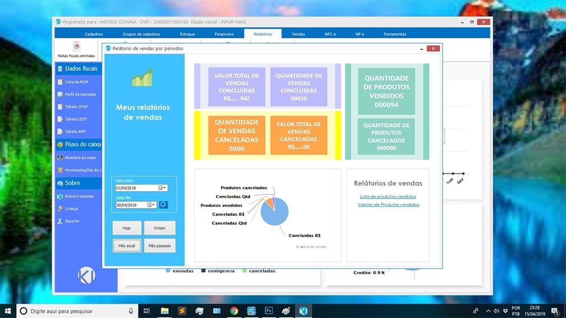Open Sobre o Vendaki in the sidebar

79,196
